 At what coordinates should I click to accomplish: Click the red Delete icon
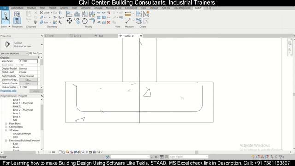pyautogui.click(x=109, y=22)
